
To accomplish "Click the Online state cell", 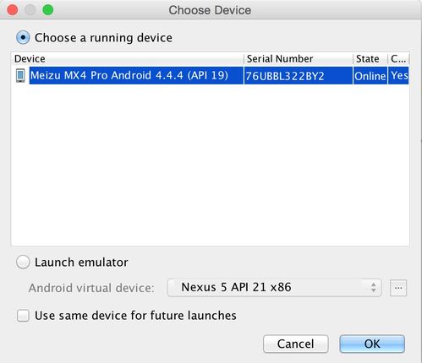I will (370, 76).
